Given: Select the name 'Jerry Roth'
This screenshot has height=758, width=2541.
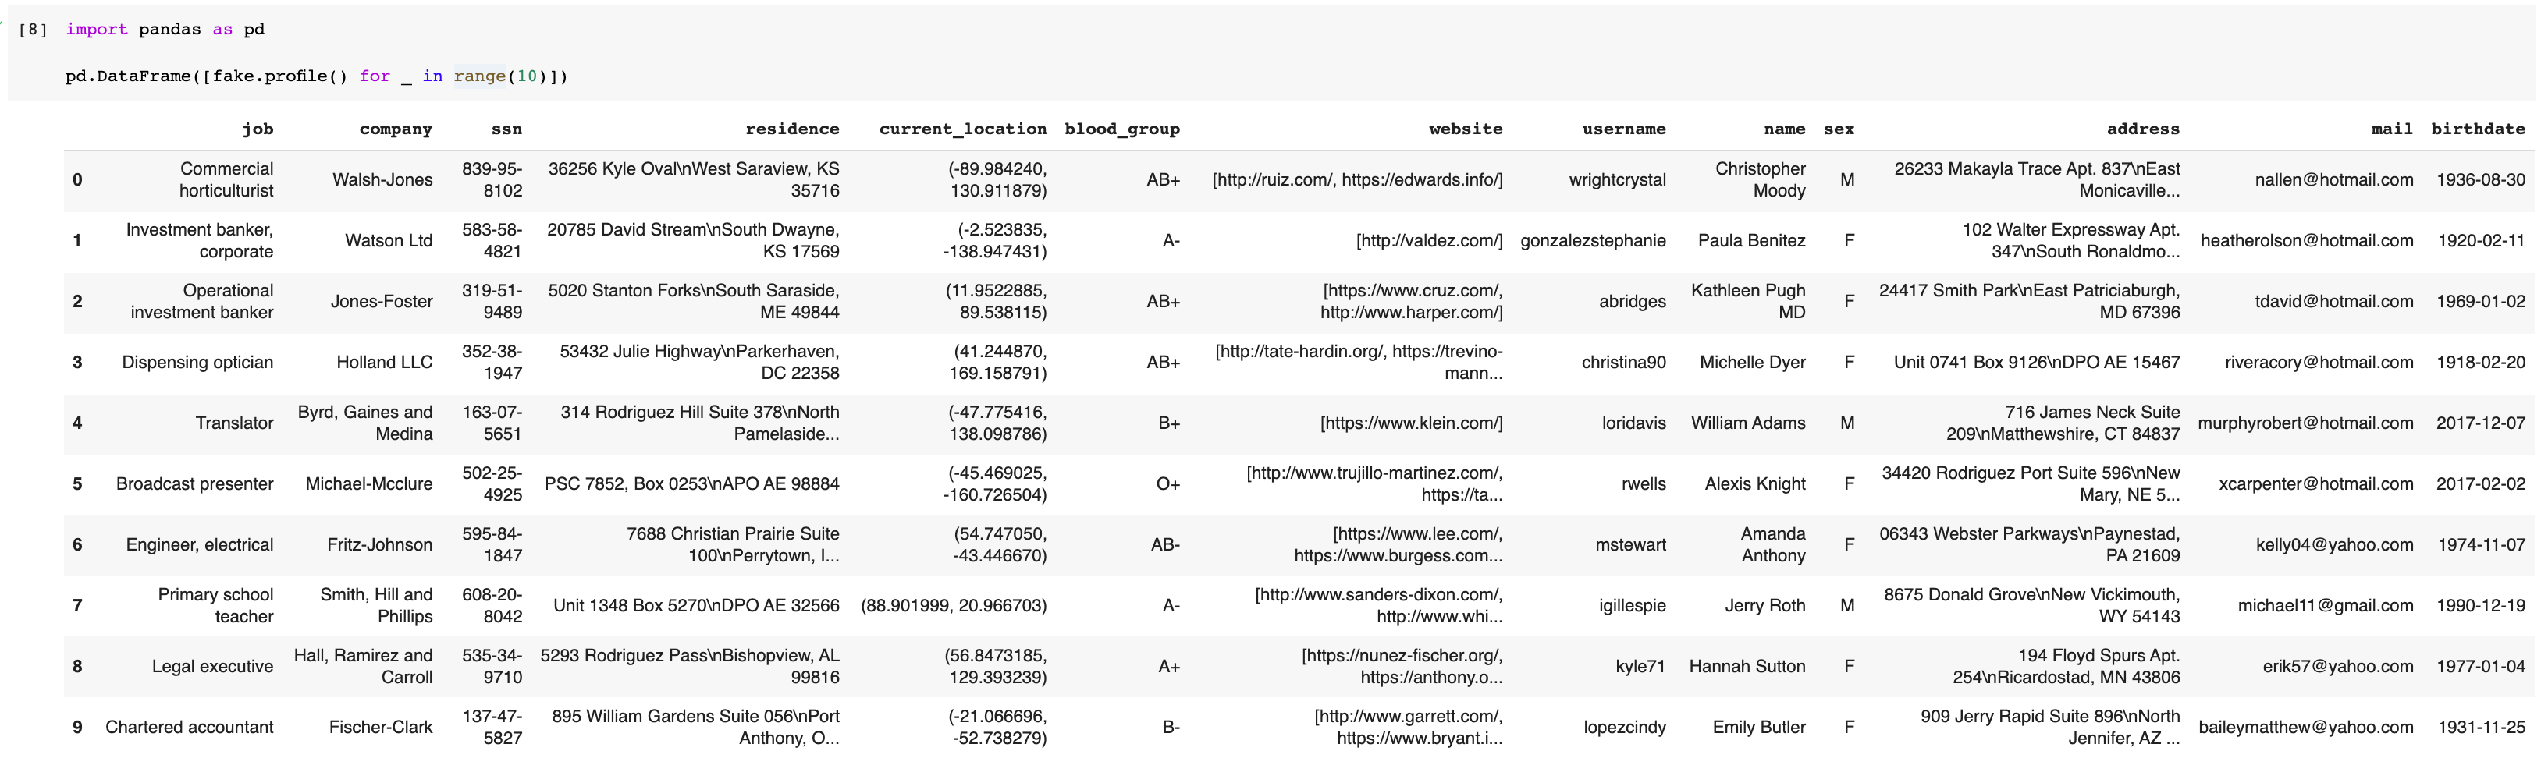Looking at the screenshot, I should pos(1764,606).
